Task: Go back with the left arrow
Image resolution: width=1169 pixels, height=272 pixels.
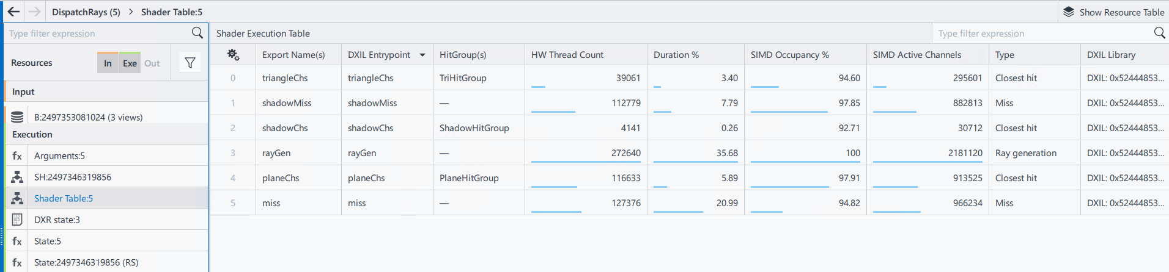Action: 13,12
